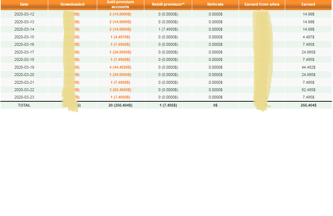
Task: Click the 1 (7.4950$) rebill premium cell
Action: [x=168, y=30]
